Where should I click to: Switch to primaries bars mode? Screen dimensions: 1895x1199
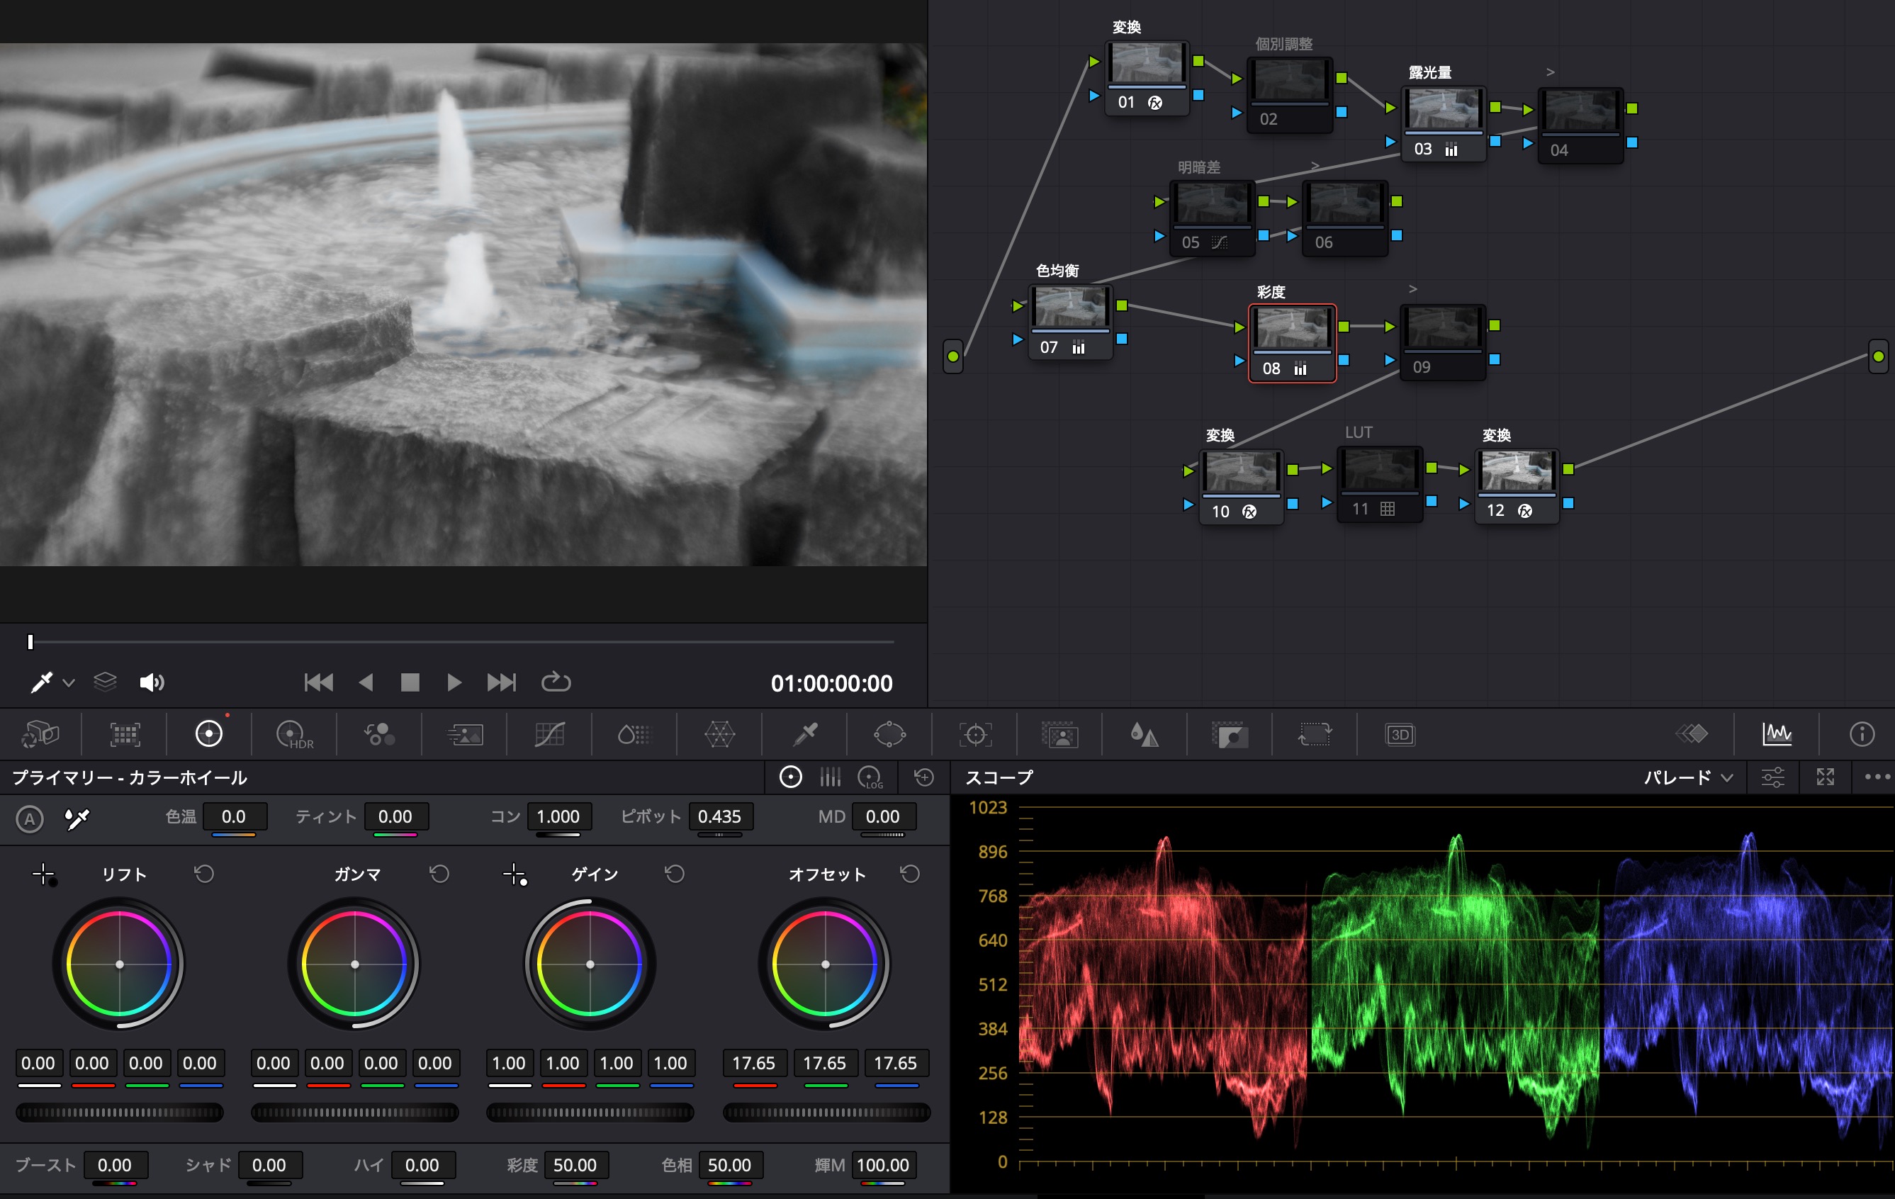coord(831,778)
